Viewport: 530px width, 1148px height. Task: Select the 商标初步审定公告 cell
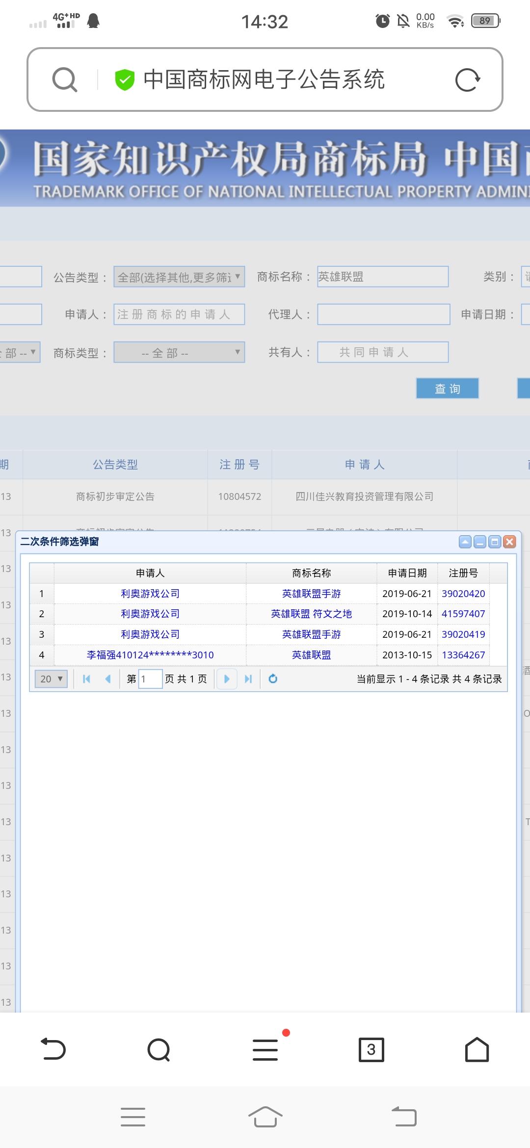coord(115,496)
